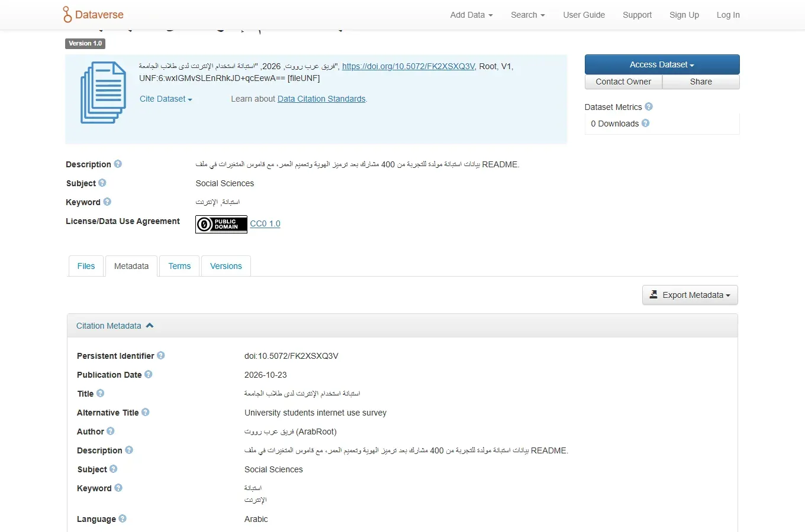Show help for Publication Date field
The height and width of the screenshot is (532, 805).
149,374
